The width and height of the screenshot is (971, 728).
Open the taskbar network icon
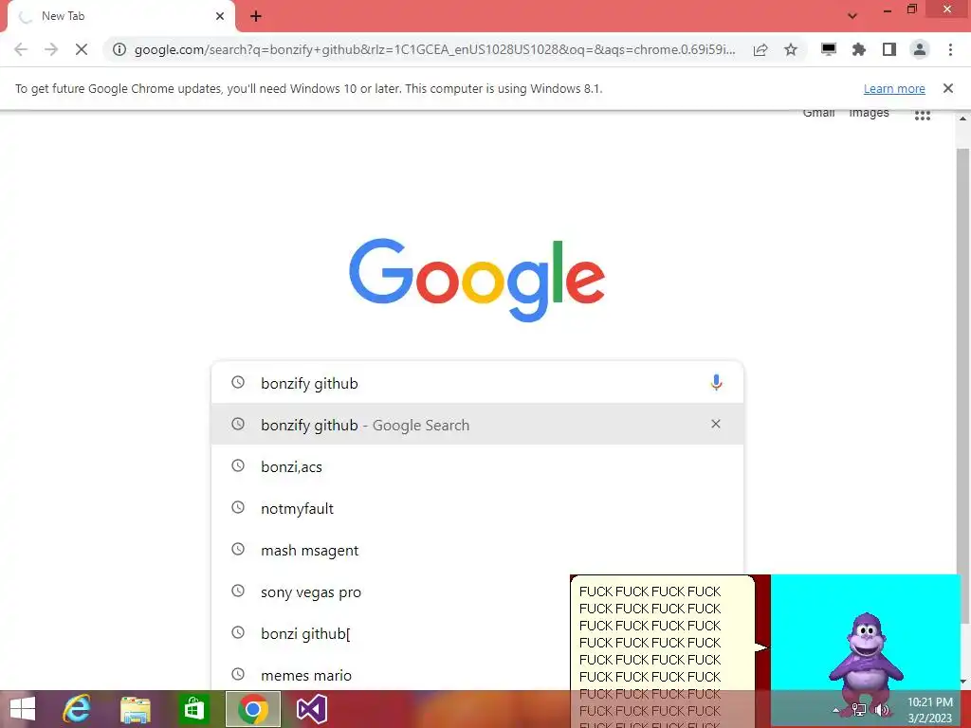click(x=858, y=710)
